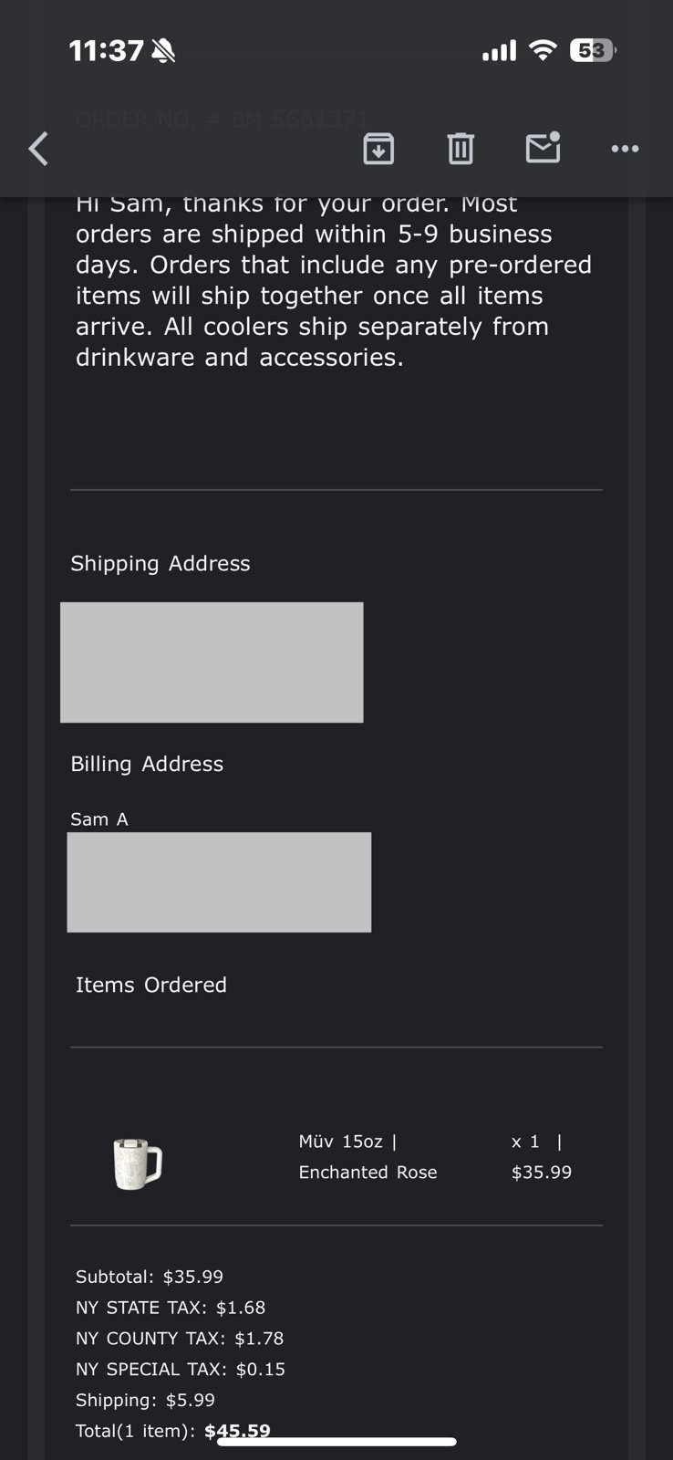Tap the $35.99 item price
The image size is (673, 1460).
tap(542, 1173)
